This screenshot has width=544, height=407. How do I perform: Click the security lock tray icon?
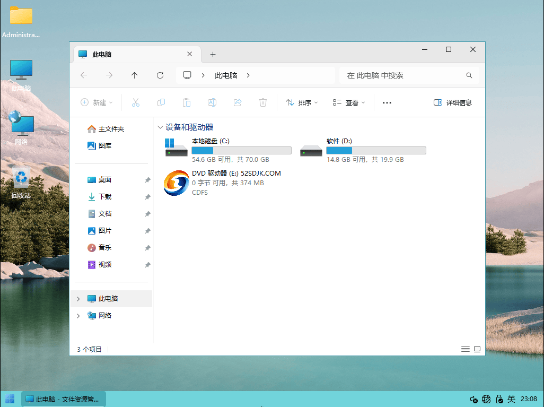[499, 400]
